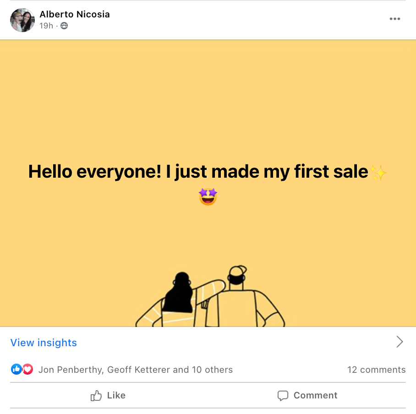The height and width of the screenshot is (414, 416).
Task: Click Alberto Nicosia's profile picture
Action: pyautogui.click(x=22, y=20)
